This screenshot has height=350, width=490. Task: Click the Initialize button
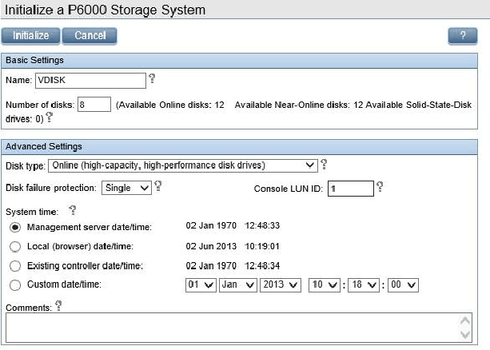[x=30, y=36]
